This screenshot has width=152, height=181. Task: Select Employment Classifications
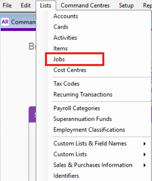coord(89,130)
